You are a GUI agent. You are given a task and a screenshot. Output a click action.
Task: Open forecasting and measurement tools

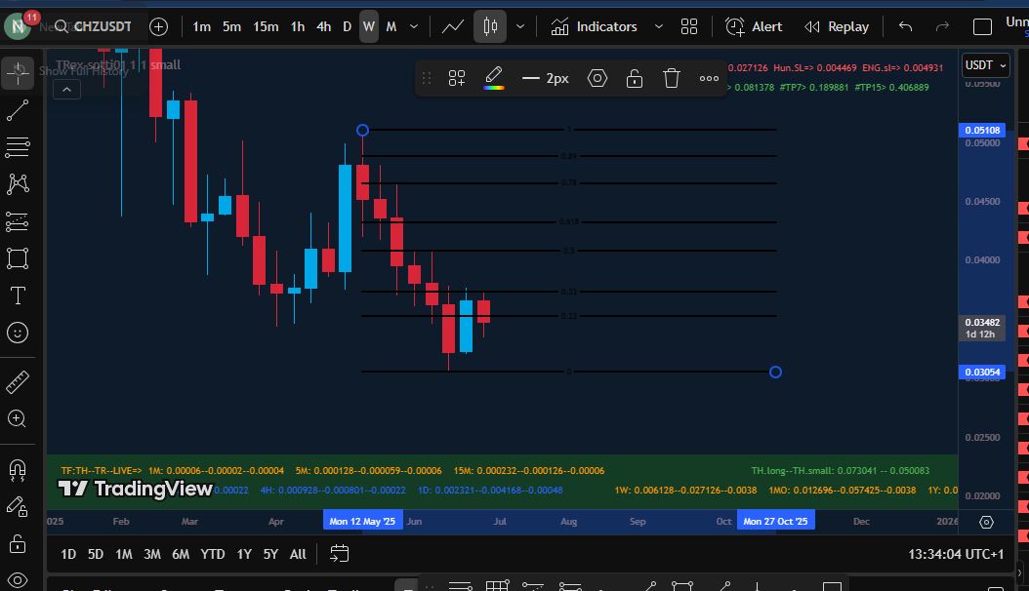(18, 221)
